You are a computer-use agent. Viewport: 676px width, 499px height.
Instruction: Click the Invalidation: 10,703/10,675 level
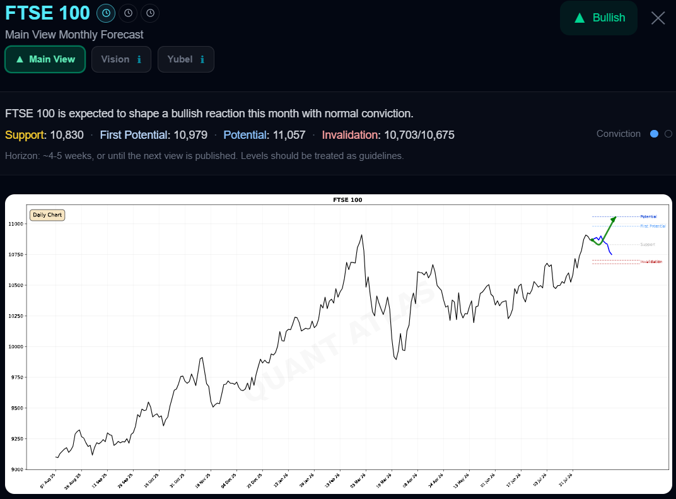[388, 135]
